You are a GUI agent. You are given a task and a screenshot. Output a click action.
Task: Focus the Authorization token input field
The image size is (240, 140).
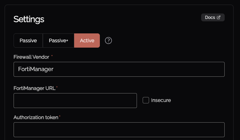119,130
